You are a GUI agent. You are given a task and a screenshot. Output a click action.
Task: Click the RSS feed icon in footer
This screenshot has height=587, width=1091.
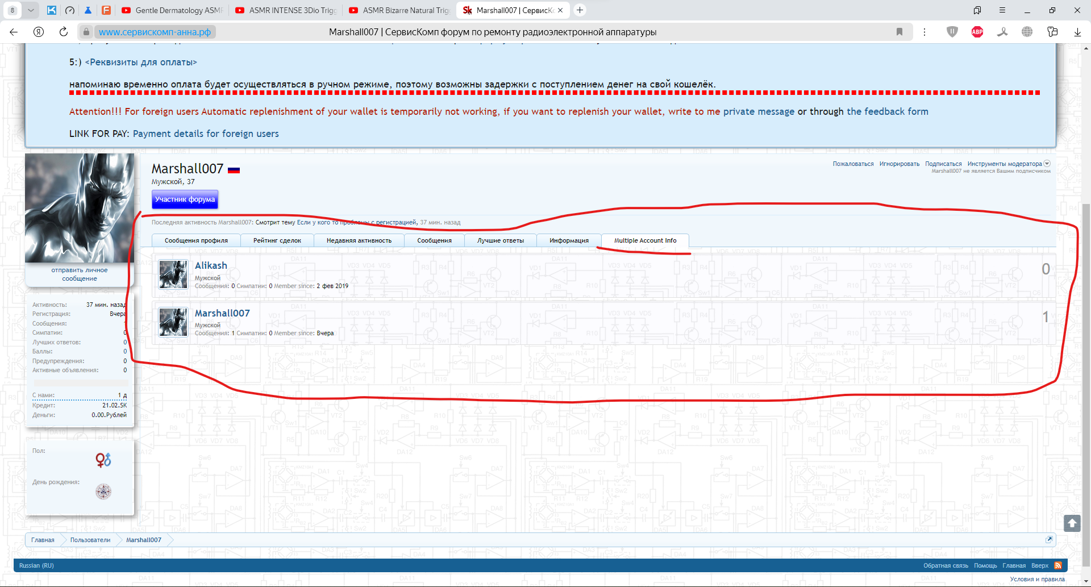1058,565
